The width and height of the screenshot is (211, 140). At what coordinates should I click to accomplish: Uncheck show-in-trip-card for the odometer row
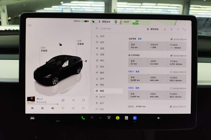(171, 106)
